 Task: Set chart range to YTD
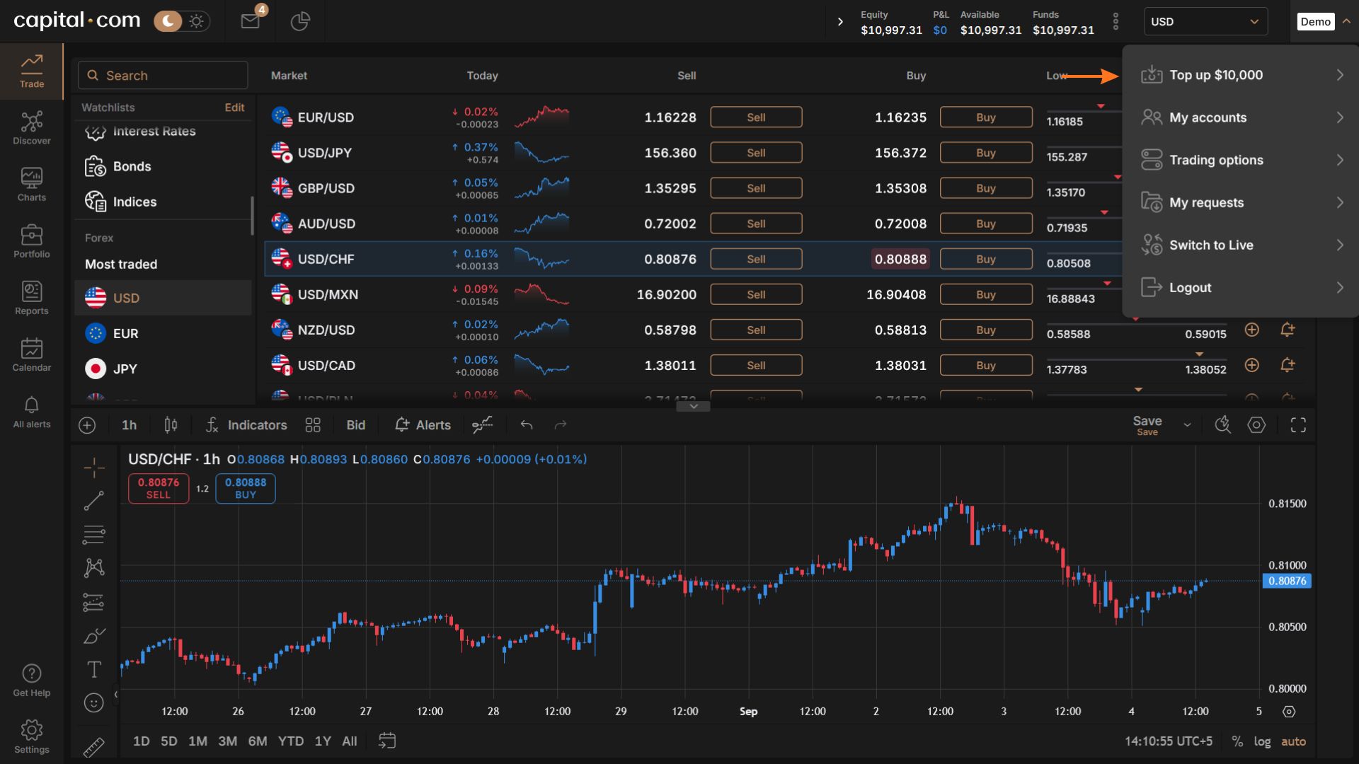291,741
